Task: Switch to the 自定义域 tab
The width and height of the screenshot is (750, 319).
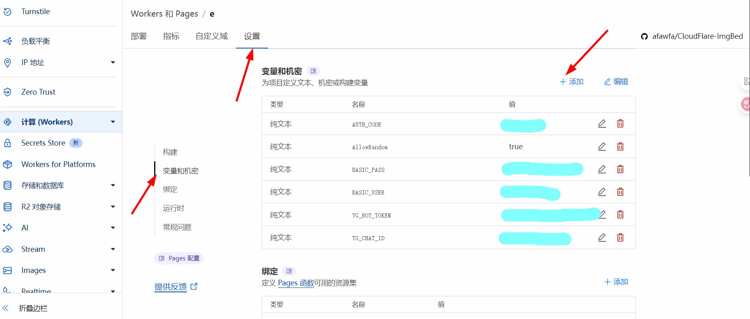Action: point(212,36)
